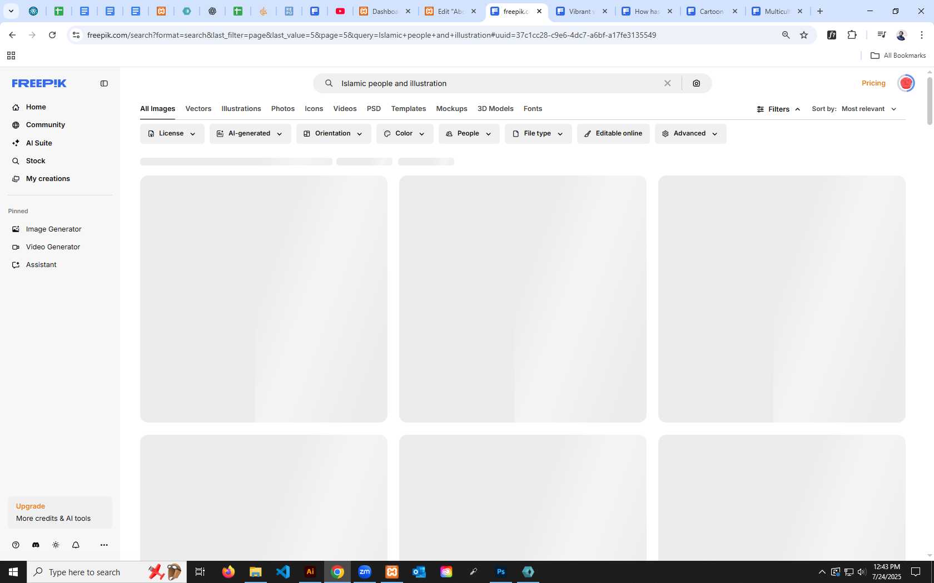Bookmark this page with the star icon
The image size is (934, 583).
(804, 35)
